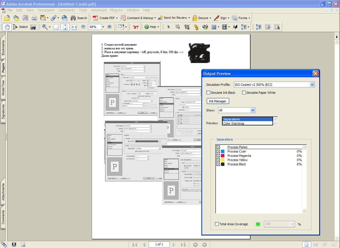Image resolution: width=340 pixels, height=248 pixels.
Task: Select Separations in the Preview list
Action: point(247,119)
